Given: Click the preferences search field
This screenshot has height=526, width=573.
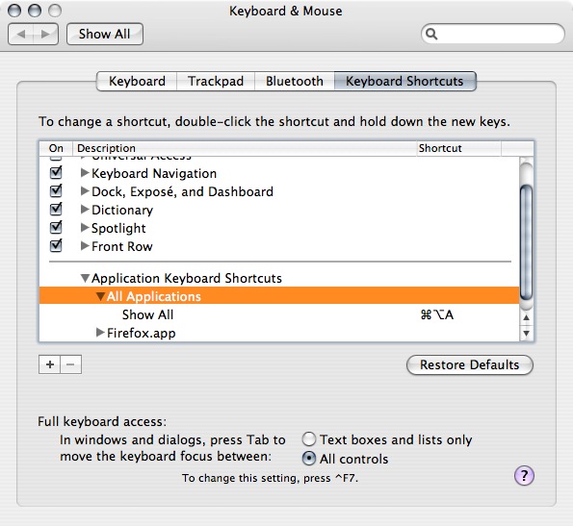Looking at the screenshot, I should 493,34.
